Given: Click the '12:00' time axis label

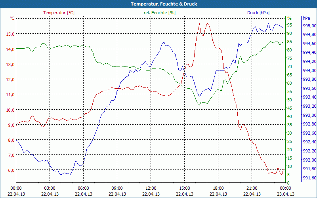Looking at the screenshot, I should click(151, 188).
